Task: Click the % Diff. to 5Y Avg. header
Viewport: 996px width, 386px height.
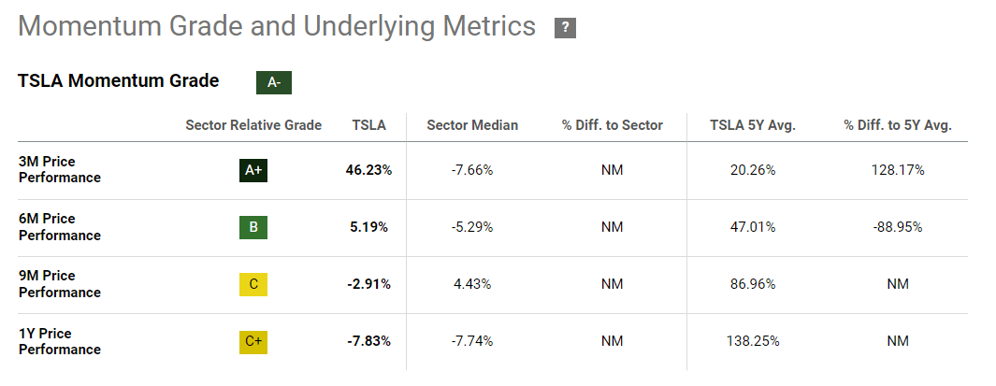Action: tap(897, 125)
